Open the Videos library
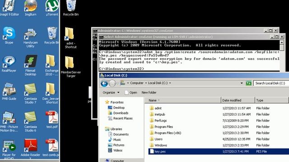This screenshot has width=289, height=162. pos(115,150)
